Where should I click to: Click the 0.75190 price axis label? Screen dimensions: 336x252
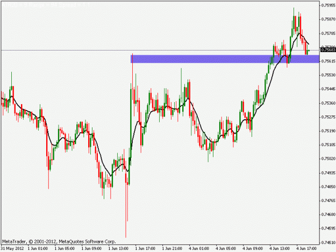pos(328,131)
